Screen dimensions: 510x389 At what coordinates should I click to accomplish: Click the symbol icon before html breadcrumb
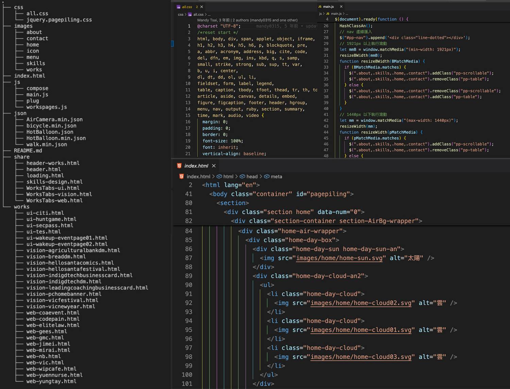pos(219,177)
